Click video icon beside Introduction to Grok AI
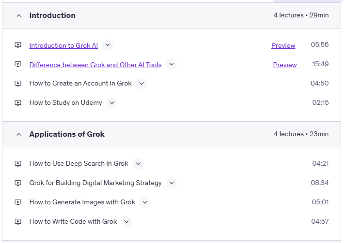The image size is (345, 243). (18, 45)
